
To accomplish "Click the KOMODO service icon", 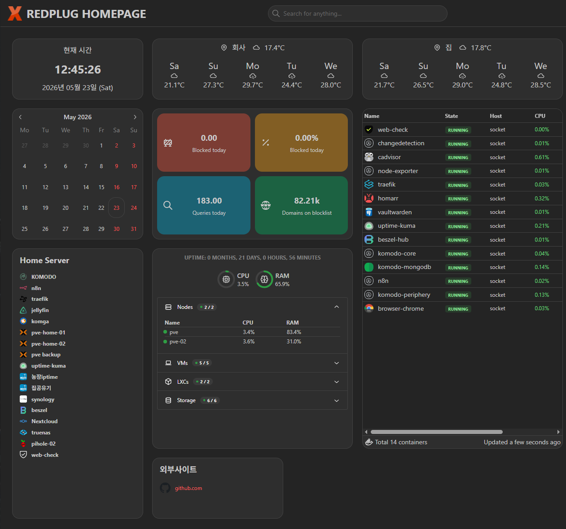I will point(23,277).
